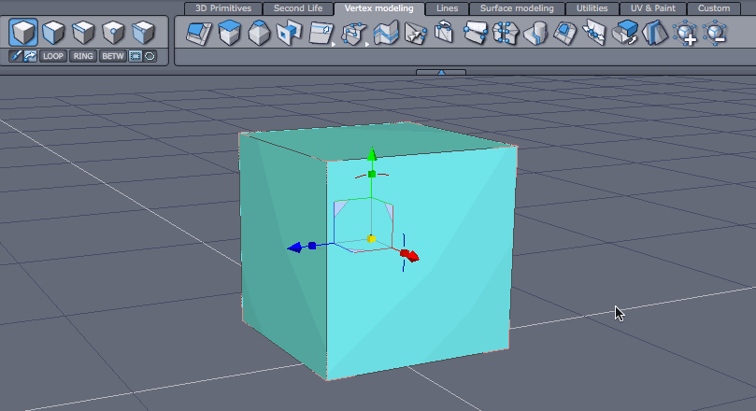Click the green square handle on the gizmo
This screenshot has width=756, height=411.
[372, 174]
